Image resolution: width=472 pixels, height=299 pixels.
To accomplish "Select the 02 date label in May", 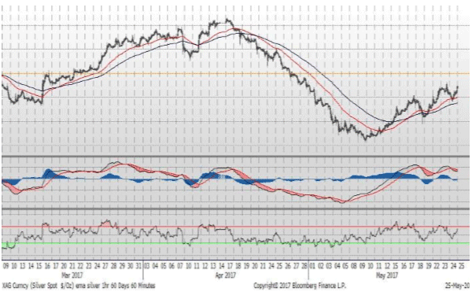I will 321,266.
